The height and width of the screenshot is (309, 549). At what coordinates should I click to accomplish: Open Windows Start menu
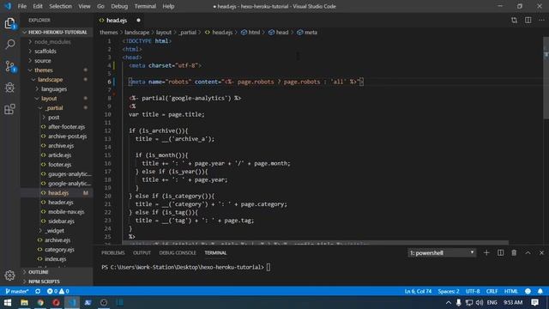click(8, 302)
